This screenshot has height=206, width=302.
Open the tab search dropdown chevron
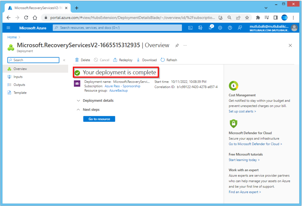[266, 8]
